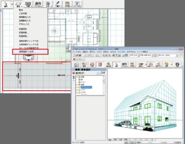Click the red record button in toolbar
The width and height of the screenshot is (185, 144).
(x=74, y=59)
